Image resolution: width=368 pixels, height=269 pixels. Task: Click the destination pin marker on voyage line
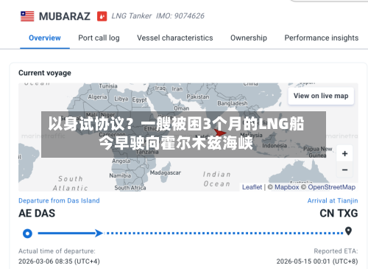tap(348, 231)
